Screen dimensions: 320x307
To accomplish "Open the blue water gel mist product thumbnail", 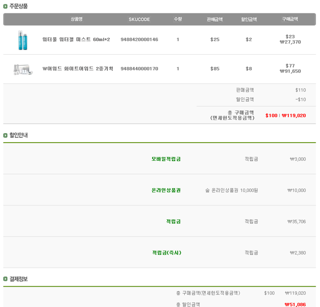I will pyautogui.click(x=22, y=40).
